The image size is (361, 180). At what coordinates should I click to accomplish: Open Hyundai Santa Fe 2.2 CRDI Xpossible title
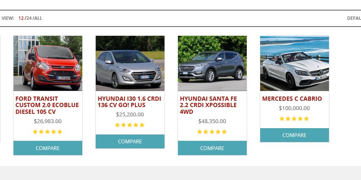coord(208,105)
